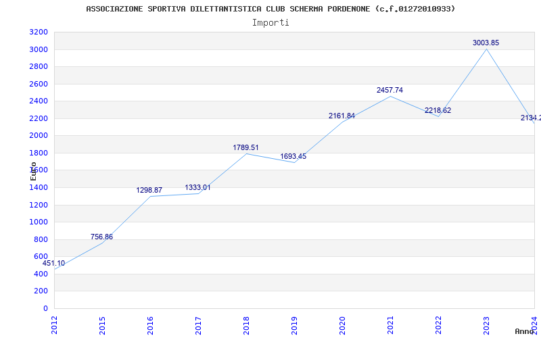Select the 2218.62 value label
The height and width of the screenshot is (338, 541).
coord(438,111)
